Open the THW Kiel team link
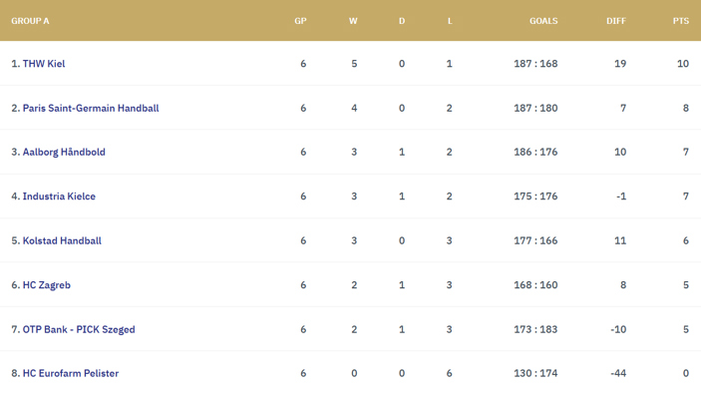 [x=44, y=64]
